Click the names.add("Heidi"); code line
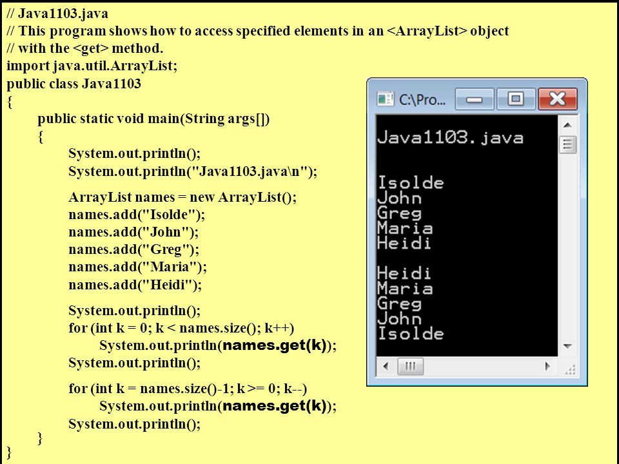The height and width of the screenshot is (464, 619). pyautogui.click(x=135, y=284)
